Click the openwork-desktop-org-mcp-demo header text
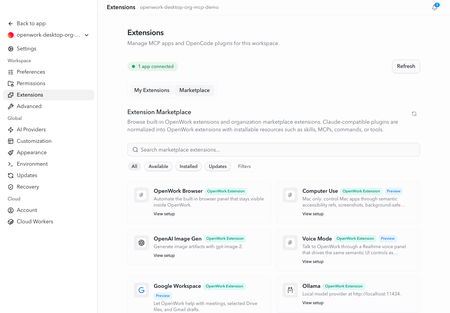The width and height of the screenshot is (450, 313). pyautogui.click(x=179, y=8)
